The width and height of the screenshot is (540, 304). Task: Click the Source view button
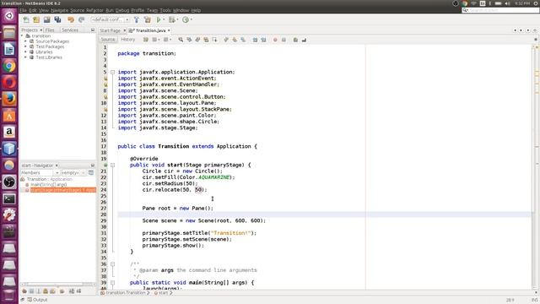pos(108,40)
